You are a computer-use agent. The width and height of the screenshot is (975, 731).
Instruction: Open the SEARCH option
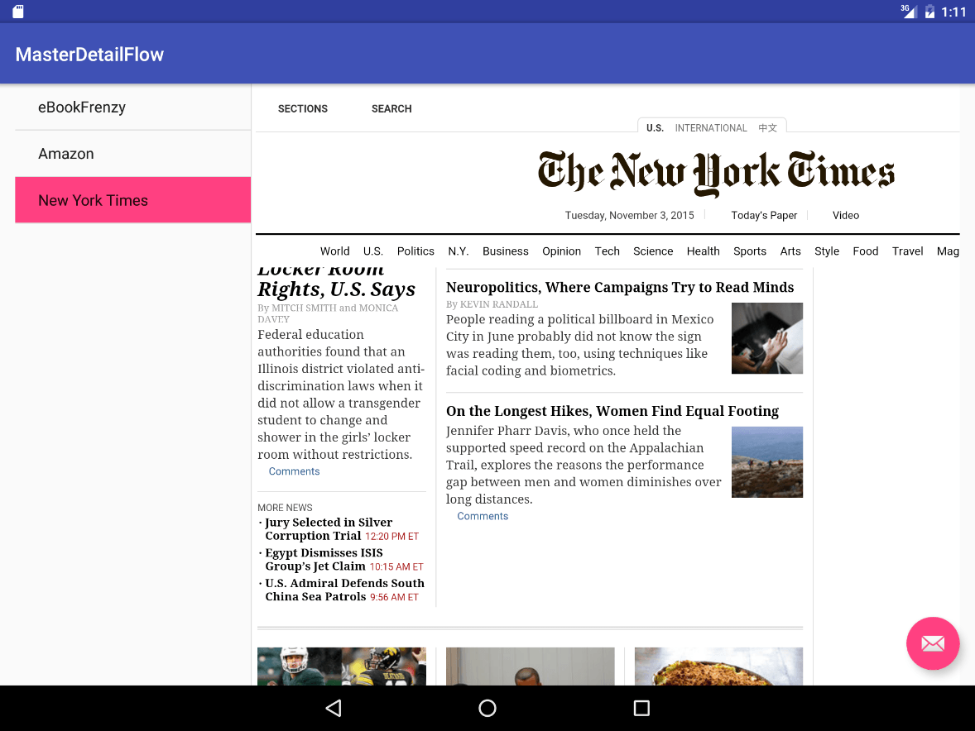391,109
